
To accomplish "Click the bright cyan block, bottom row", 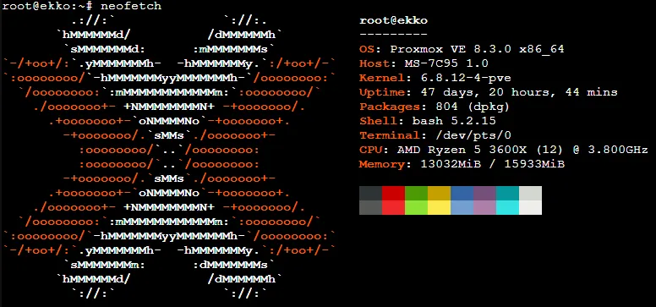I will (507, 207).
